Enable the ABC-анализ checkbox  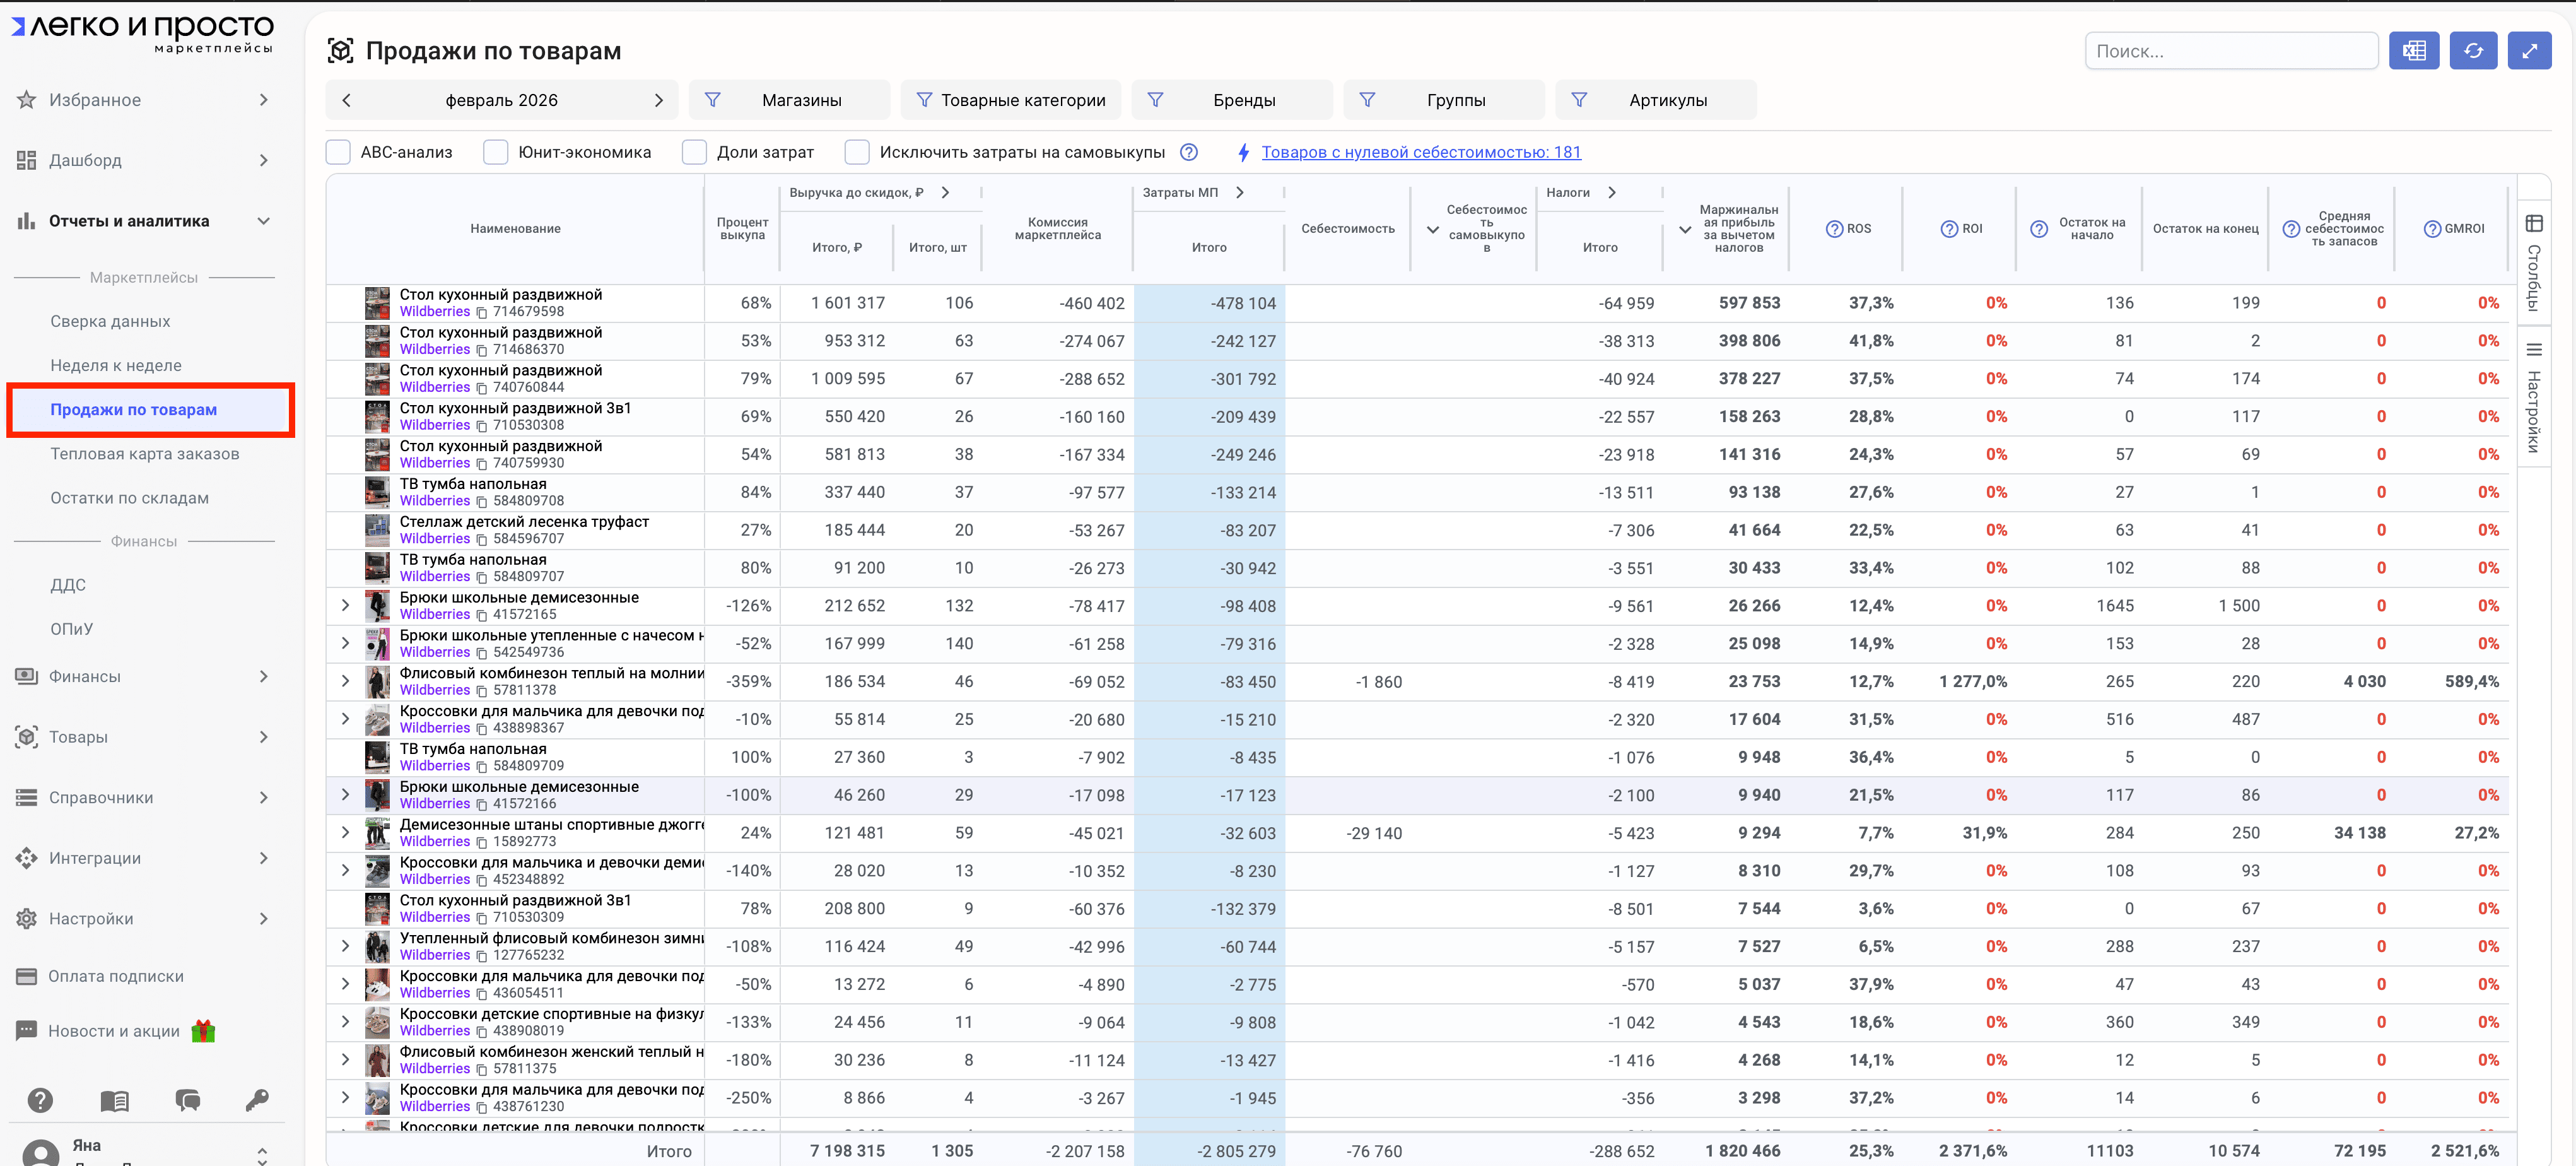(x=339, y=152)
